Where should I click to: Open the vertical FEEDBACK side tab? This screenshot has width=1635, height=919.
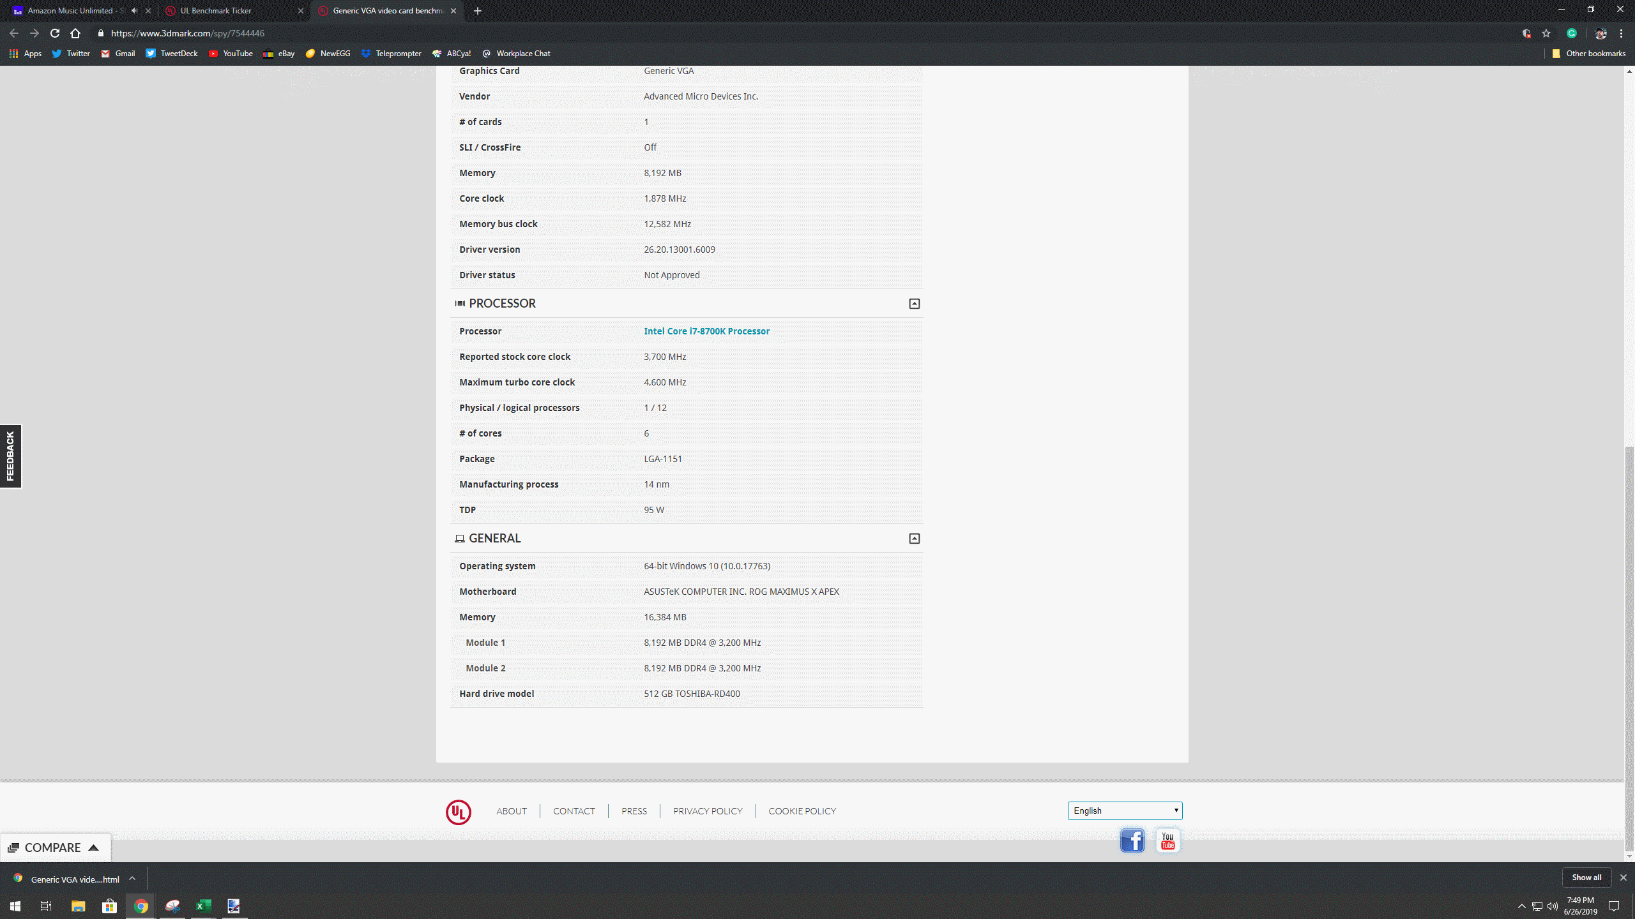(x=10, y=456)
